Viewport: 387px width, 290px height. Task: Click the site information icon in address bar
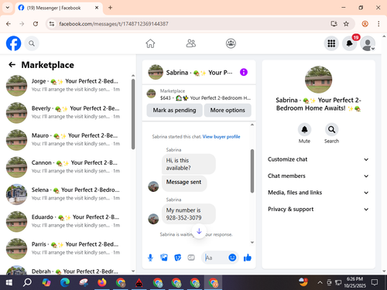(x=52, y=24)
